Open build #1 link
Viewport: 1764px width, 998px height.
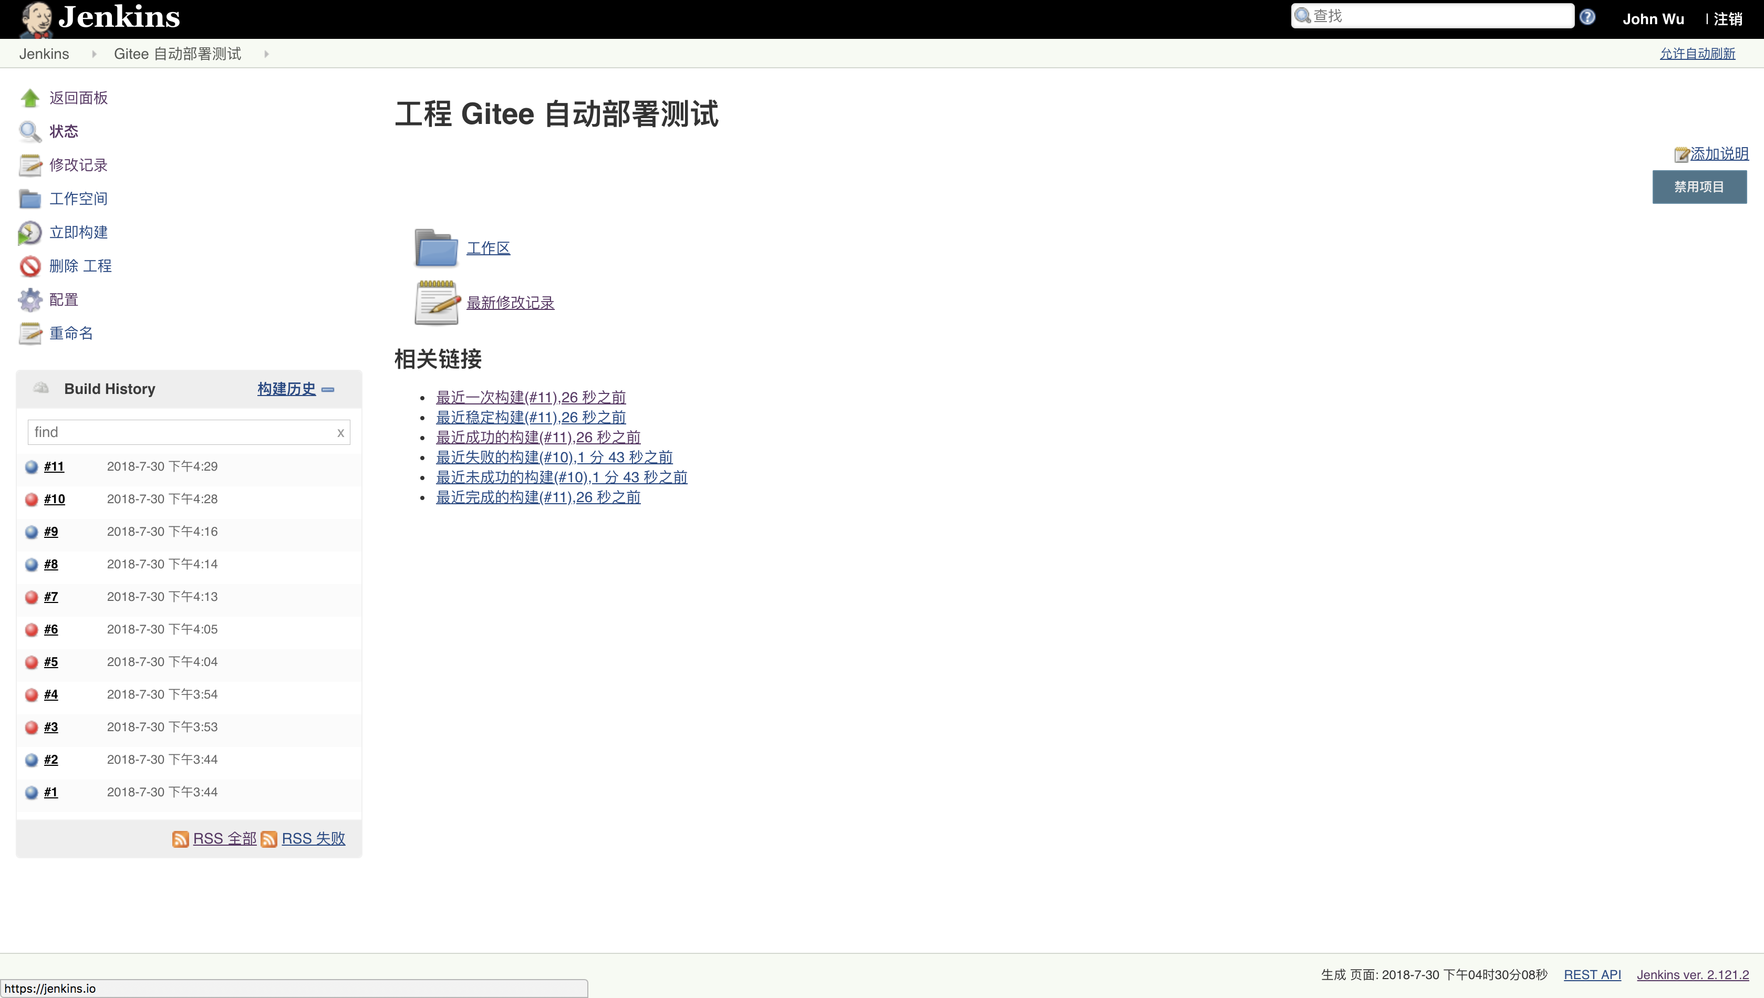[51, 793]
